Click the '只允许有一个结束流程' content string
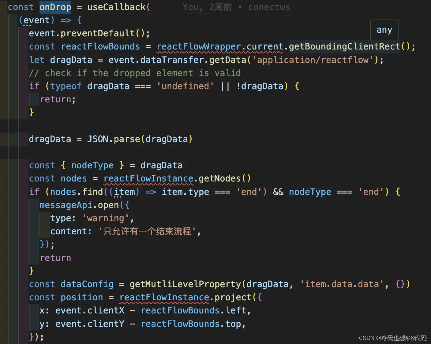This screenshot has height=344, width=431. coord(147,231)
